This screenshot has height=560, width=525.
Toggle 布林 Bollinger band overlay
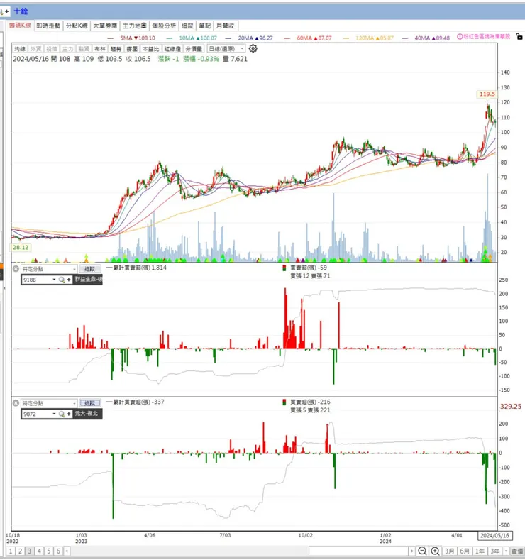[x=100, y=48]
